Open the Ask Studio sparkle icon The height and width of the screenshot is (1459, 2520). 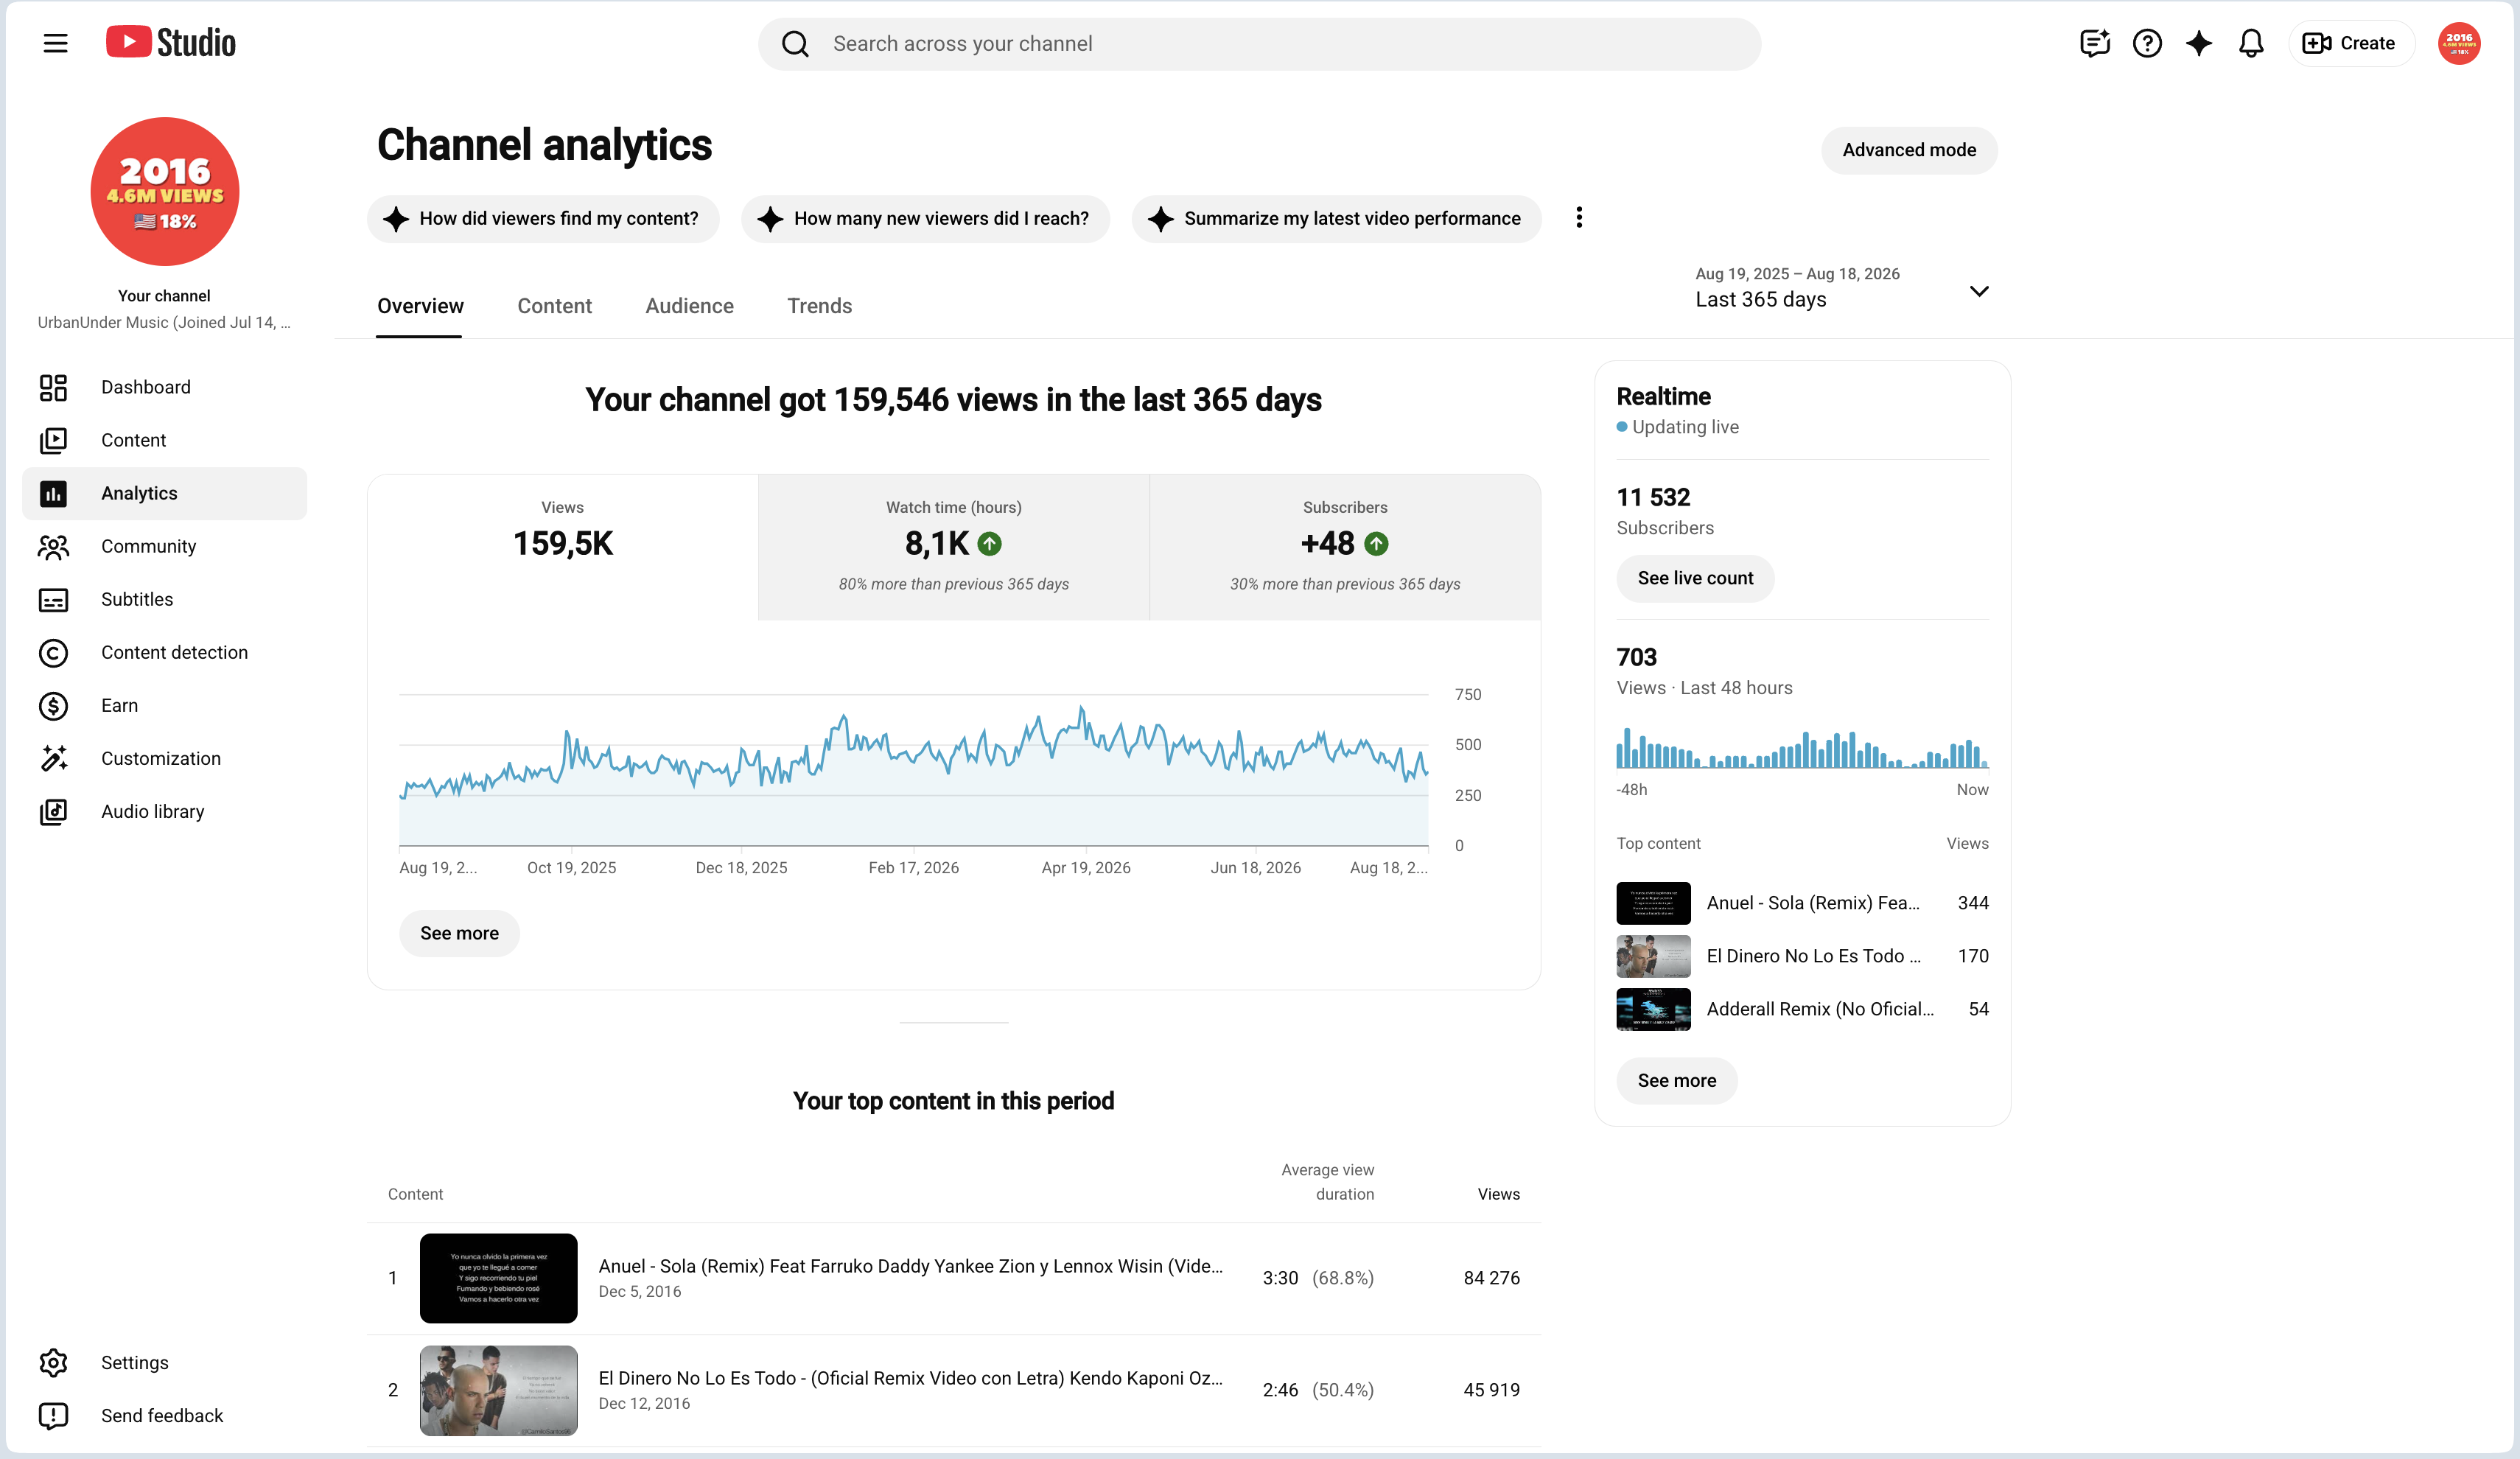click(2199, 43)
